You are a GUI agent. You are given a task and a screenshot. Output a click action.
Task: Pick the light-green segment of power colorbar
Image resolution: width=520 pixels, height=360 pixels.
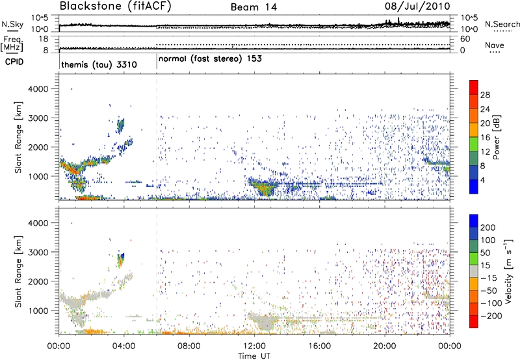coord(474,144)
